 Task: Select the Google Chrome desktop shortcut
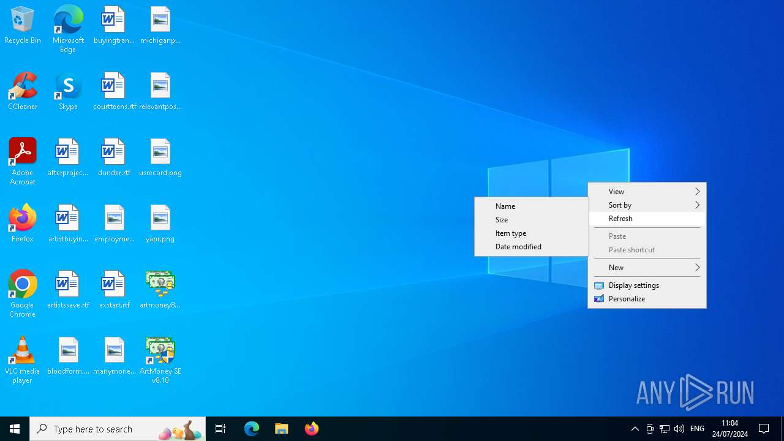23,294
